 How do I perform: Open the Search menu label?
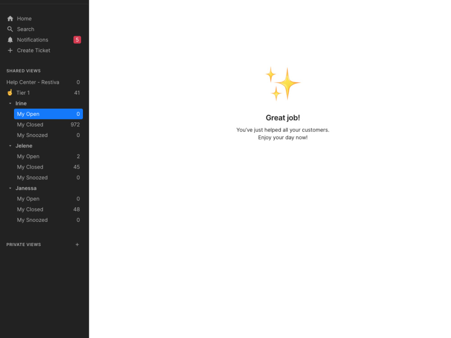pos(26,29)
